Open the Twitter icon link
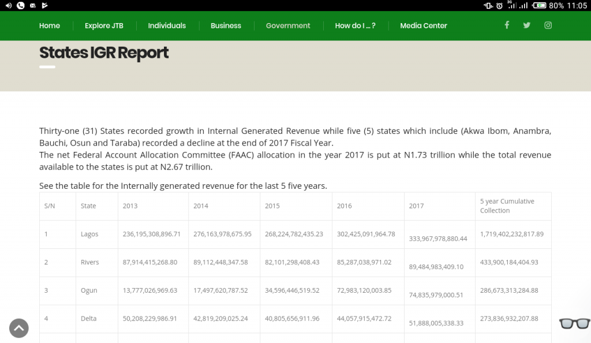This screenshot has height=343, width=591. [x=527, y=25]
